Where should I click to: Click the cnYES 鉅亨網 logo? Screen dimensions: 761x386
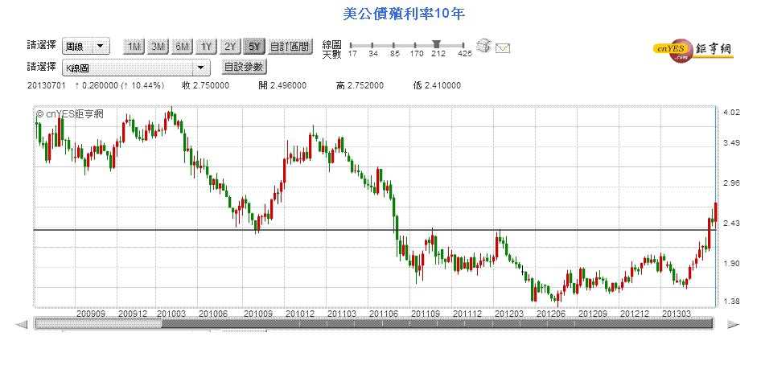point(693,50)
